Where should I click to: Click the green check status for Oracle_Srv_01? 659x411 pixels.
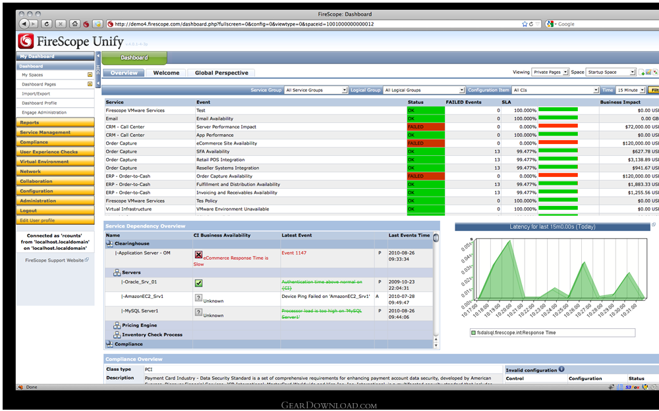[x=199, y=283]
